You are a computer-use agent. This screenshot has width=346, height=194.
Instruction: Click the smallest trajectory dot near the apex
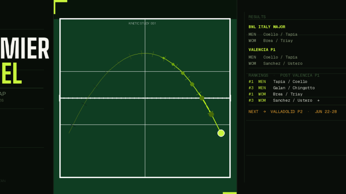point(164,58)
